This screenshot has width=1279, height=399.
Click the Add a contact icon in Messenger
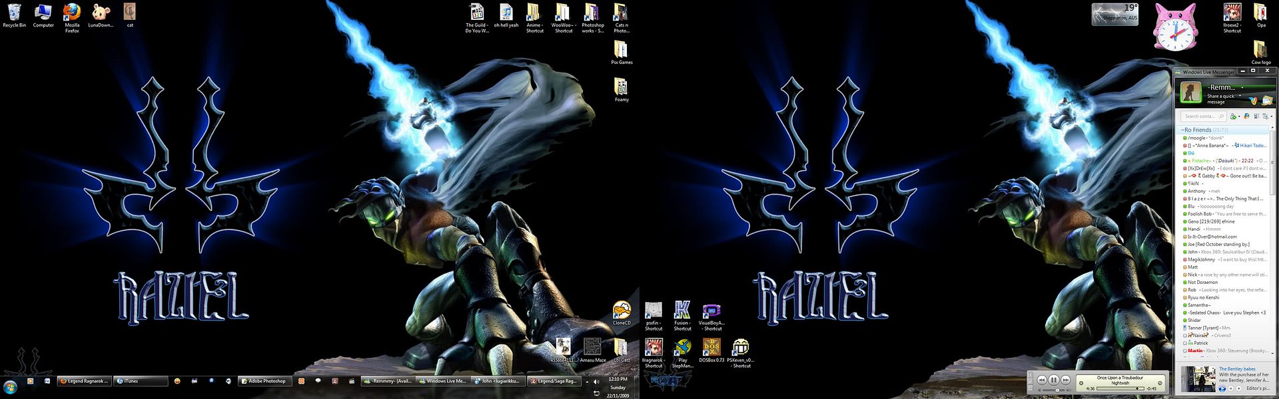click(1234, 116)
